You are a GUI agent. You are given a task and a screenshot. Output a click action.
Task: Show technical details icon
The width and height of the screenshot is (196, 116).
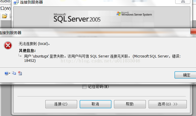(x=20, y=73)
